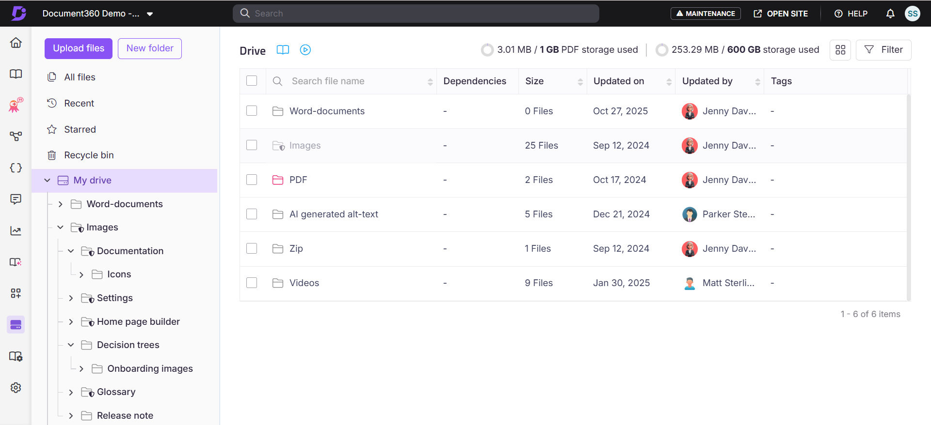Image resolution: width=931 pixels, height=425 pixels.
Task: Expand the Icons tree folder
Action: (x=81, y=275)
